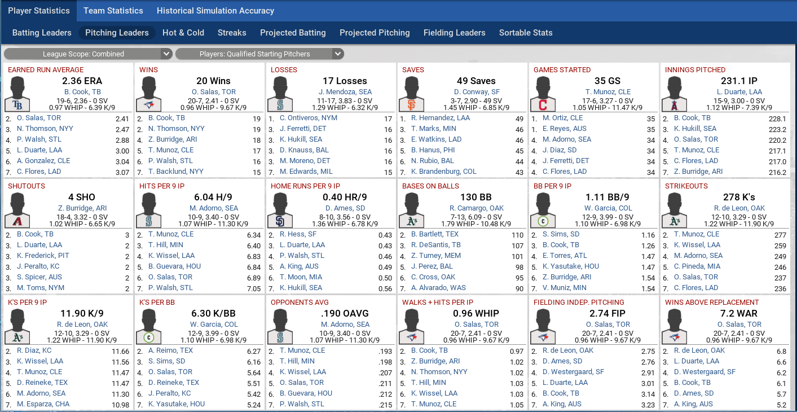
Task: Click the Giants player portrait in Saves card
Action: tap(412, 94)
